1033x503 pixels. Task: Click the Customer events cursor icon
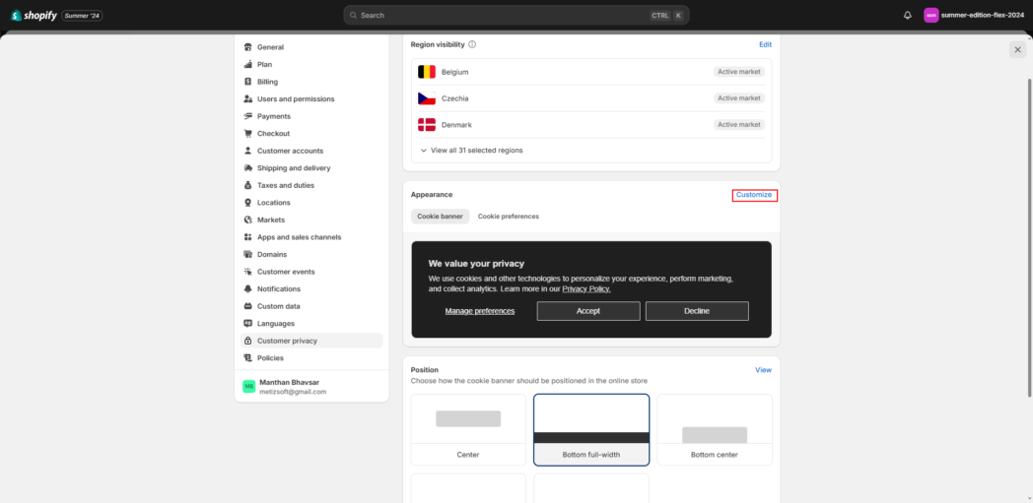click(x=247, y=272)
